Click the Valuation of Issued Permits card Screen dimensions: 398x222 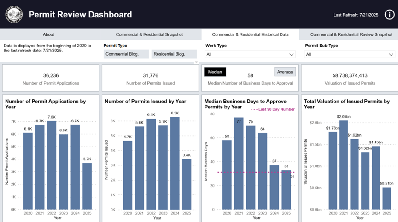coord(350,78)
